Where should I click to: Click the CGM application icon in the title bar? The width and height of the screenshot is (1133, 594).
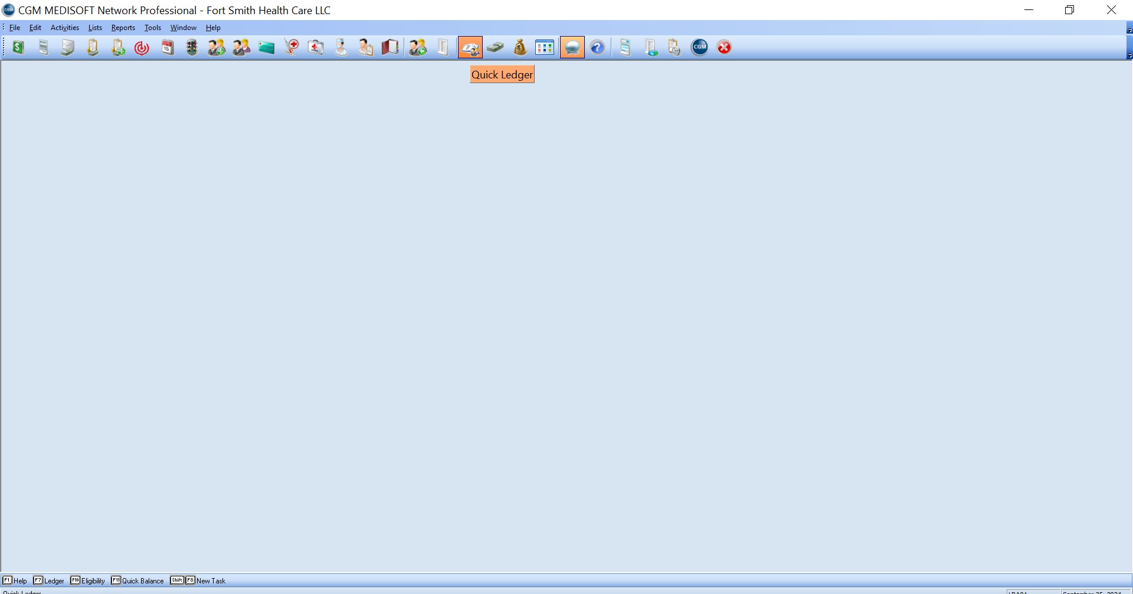(8, 10)
